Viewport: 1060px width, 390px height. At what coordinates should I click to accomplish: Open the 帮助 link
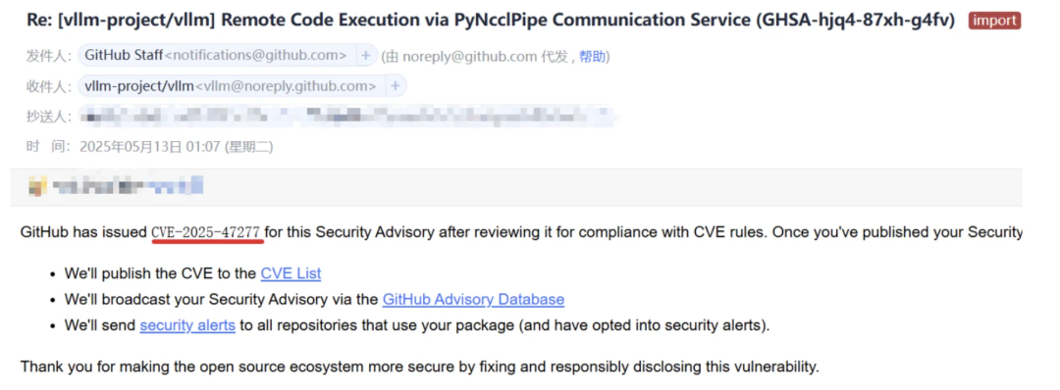coord(592,56)
